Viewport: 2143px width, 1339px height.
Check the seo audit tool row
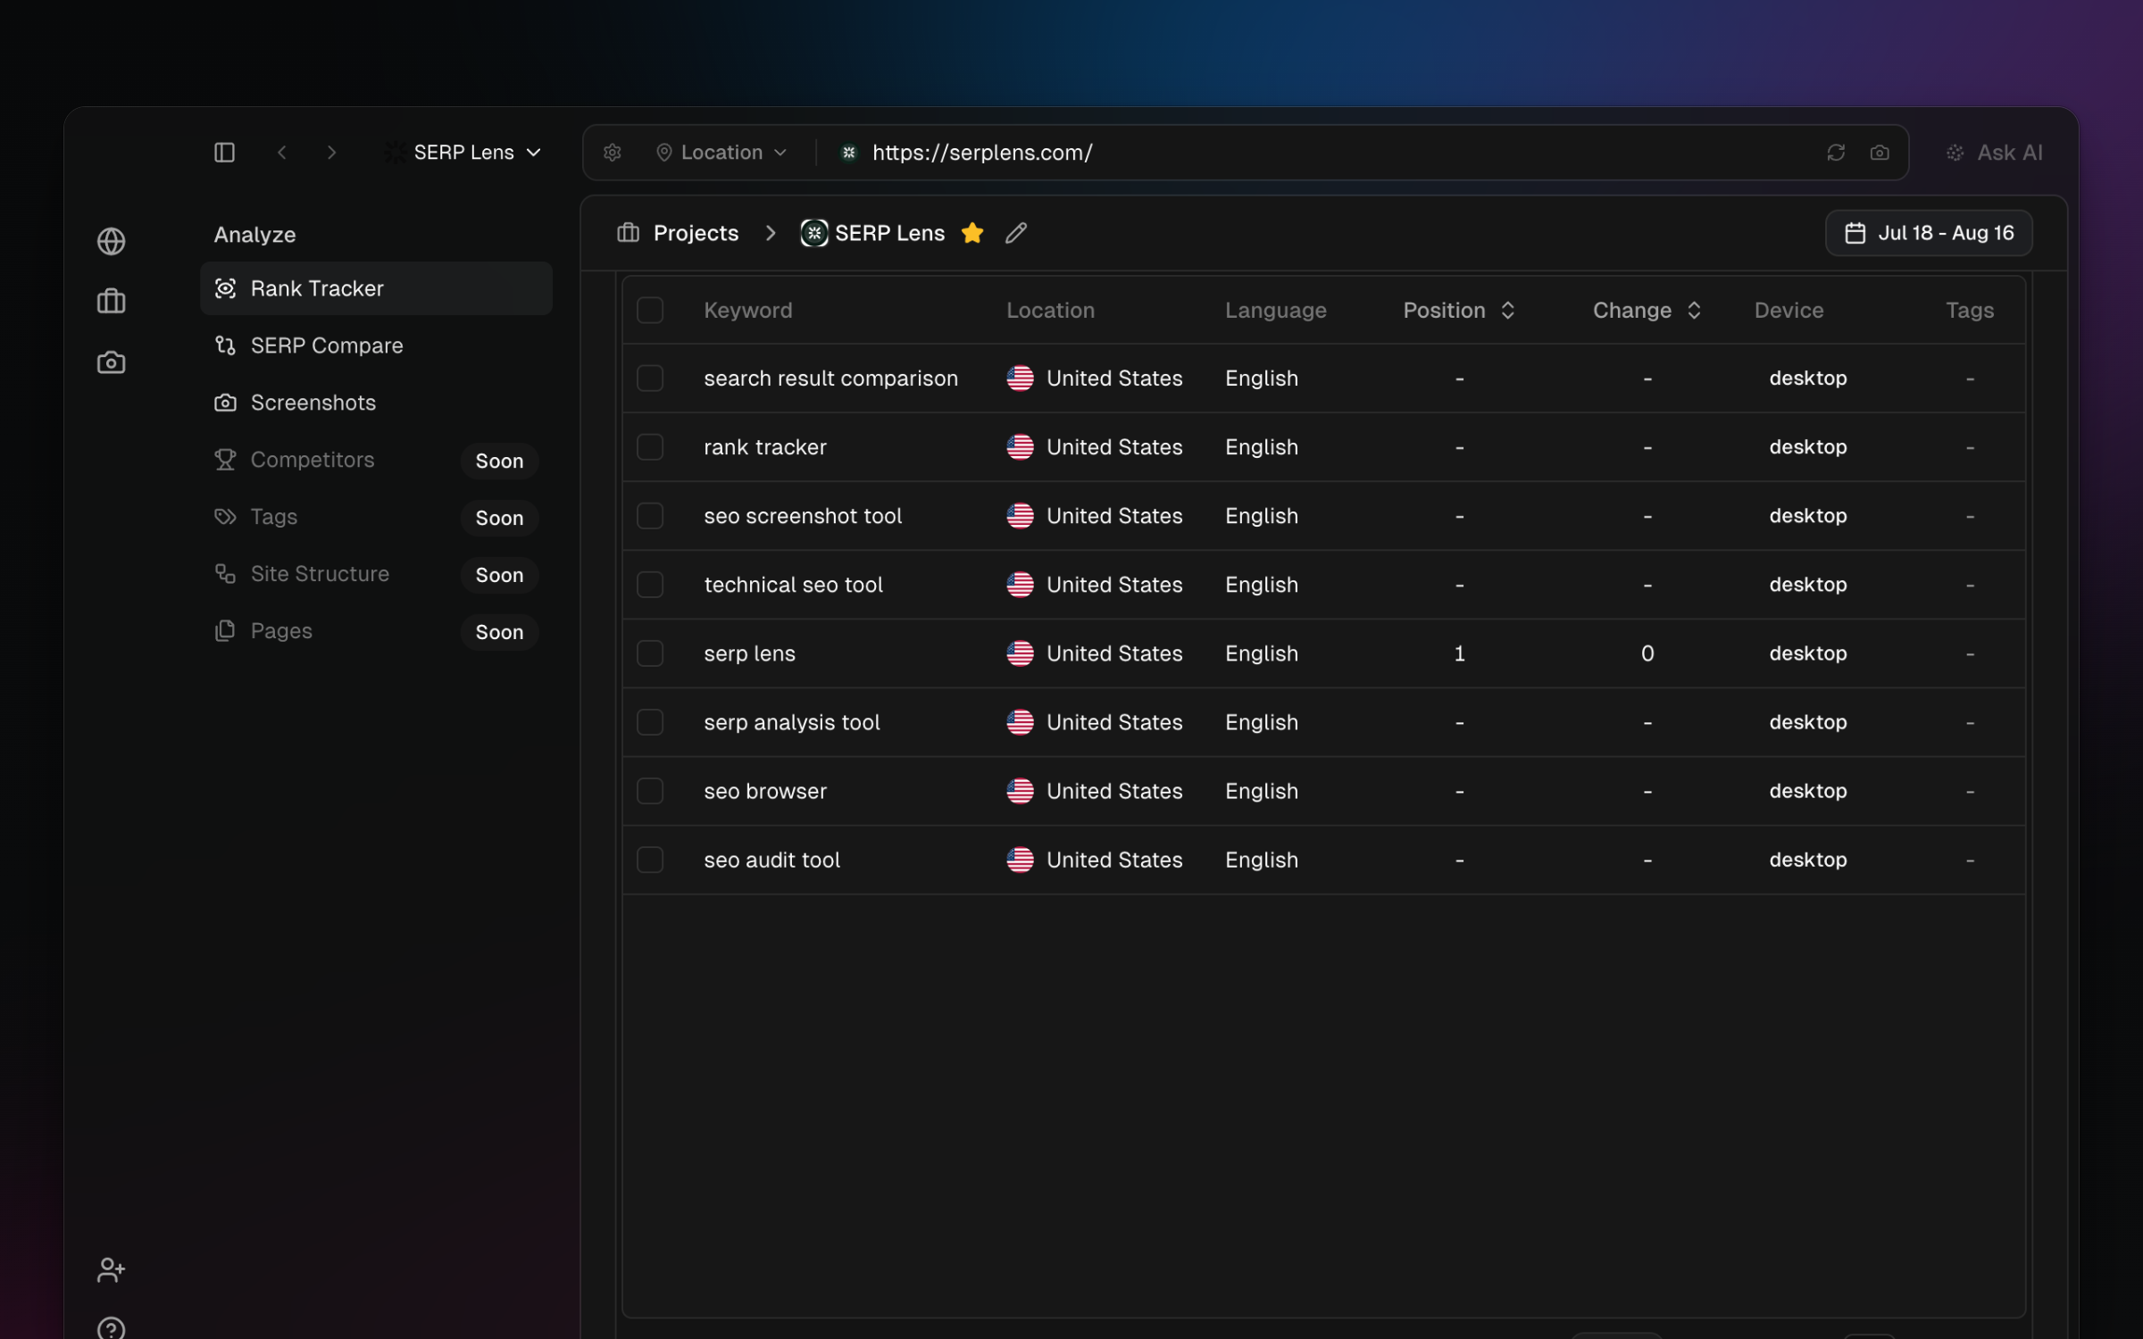(x=650, y=860)
